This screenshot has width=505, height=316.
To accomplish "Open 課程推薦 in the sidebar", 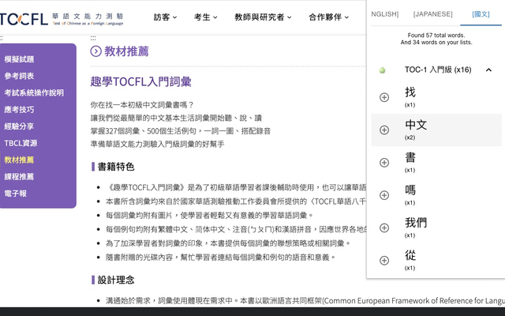I will pyautogui.click(x=19, y=176).
